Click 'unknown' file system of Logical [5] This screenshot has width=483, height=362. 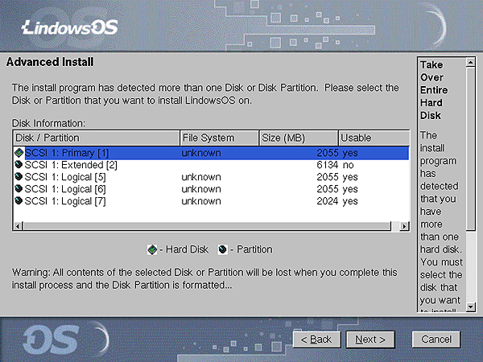click(x=201, y=177)
